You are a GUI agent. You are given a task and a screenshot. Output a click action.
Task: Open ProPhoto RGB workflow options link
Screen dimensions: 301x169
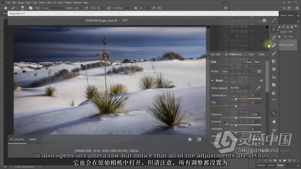[107, 150]
